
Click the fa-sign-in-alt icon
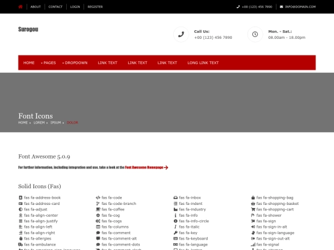point(253,227)
